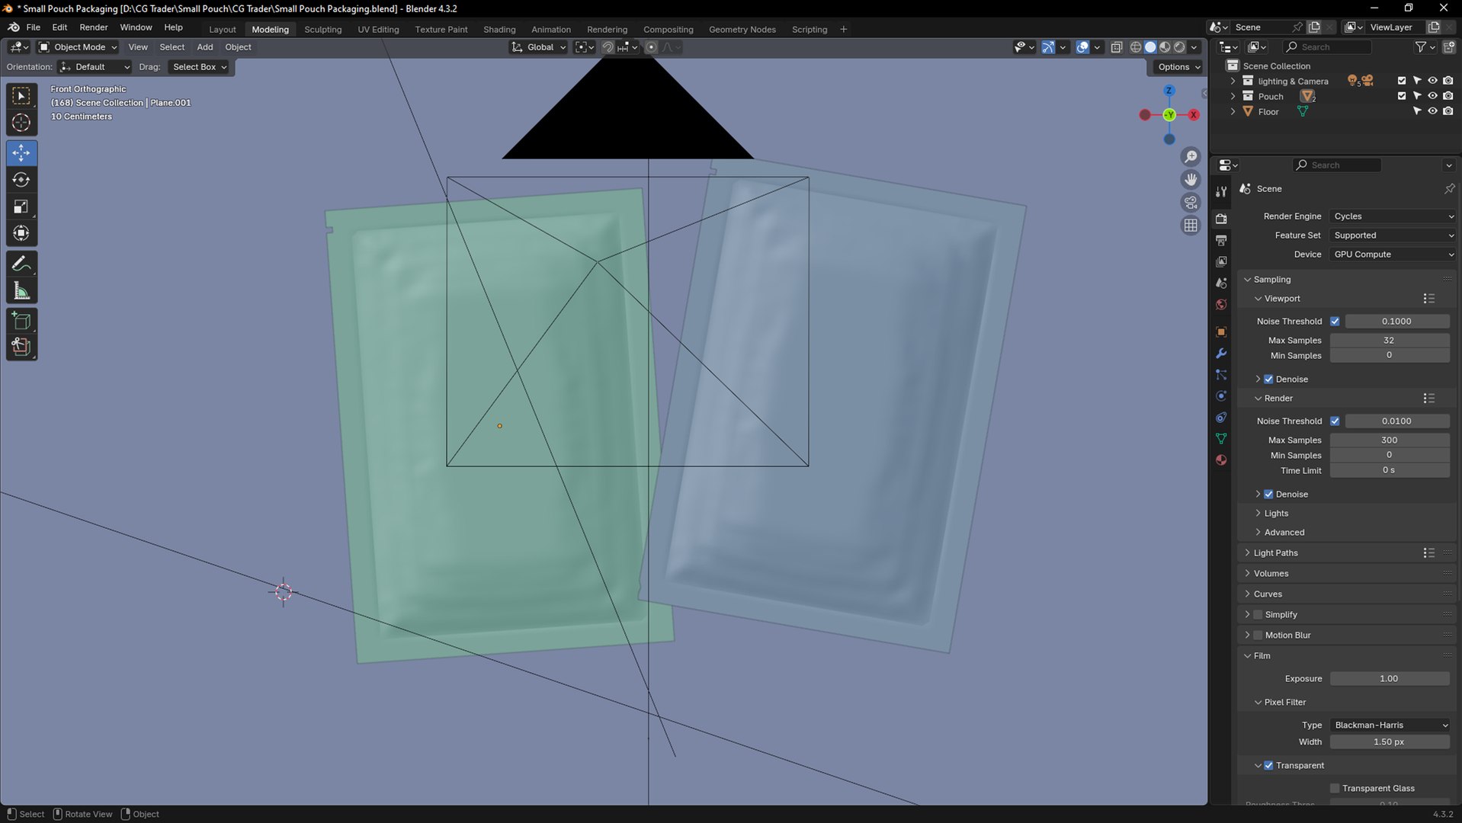Open the viewport View menu
This screenshot has height=823, width=1462.
138,47
